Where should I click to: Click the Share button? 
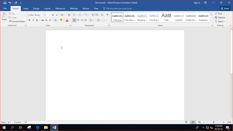pyautogui.click(x=225, y=8)
